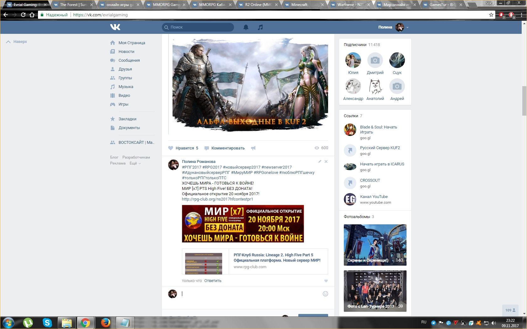Open emoji picker in comment box
The width and height of the screenshot is (527, 329).
(325, 294)
